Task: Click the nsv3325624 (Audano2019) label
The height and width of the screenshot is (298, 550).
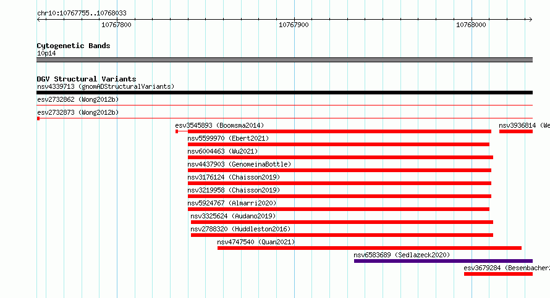Action: coord(233,216)
